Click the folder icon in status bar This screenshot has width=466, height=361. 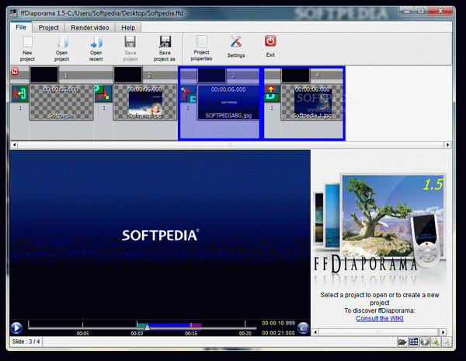point(402,342)
